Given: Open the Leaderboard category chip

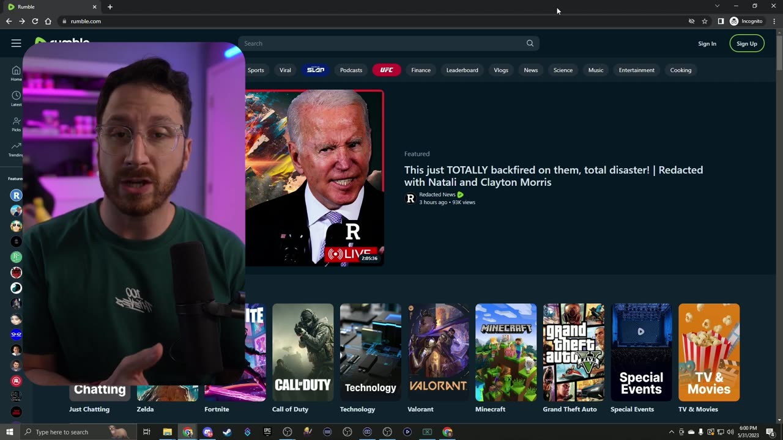Looking at the screenshot, I should 462,70.
